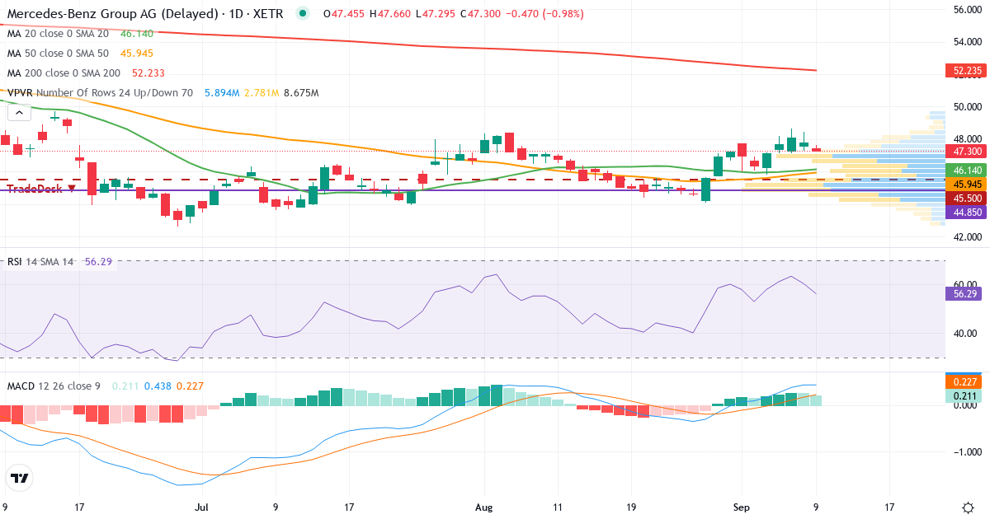Image resolution: width=990 pixels, height=519 pixels.
Task: Click the green market status dot
Action: [304, 13]
